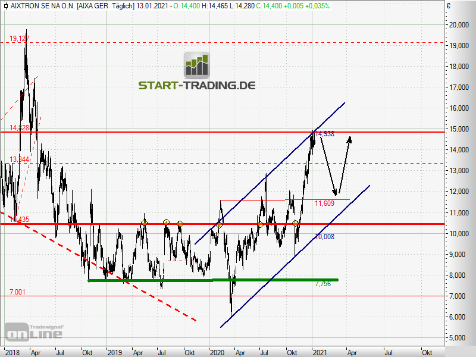
Task: Open the START-TRADING.DE watermark text
Action: point(196,86)
